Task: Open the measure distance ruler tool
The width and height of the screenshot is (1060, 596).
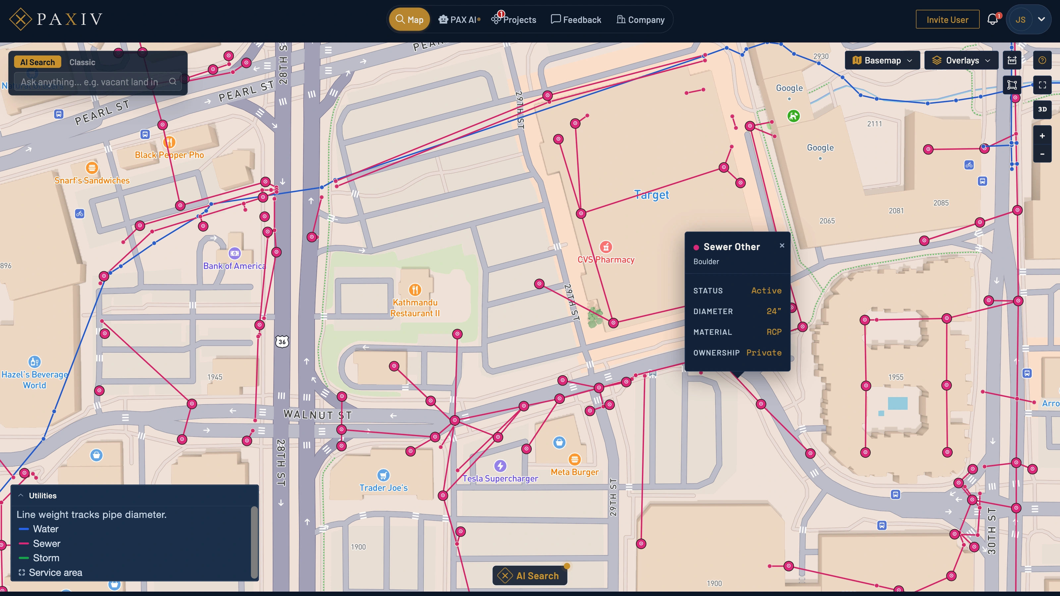Action: tap(1012, 61)
